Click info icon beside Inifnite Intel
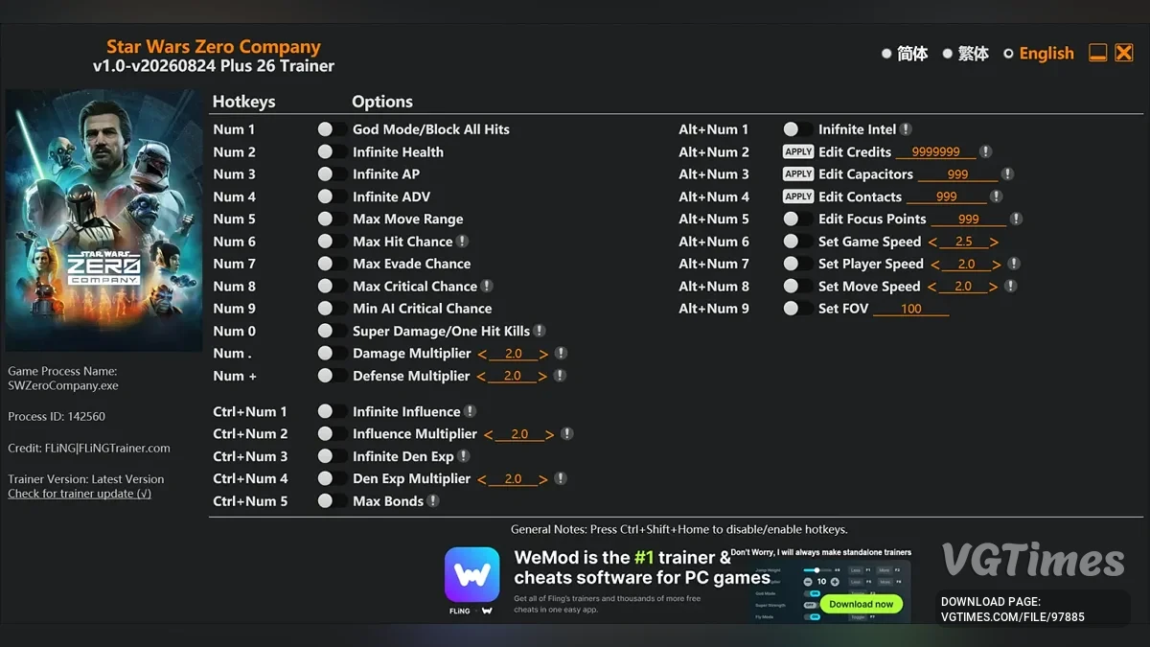This screenshot has width=1150, height=647. click(906, 129)
